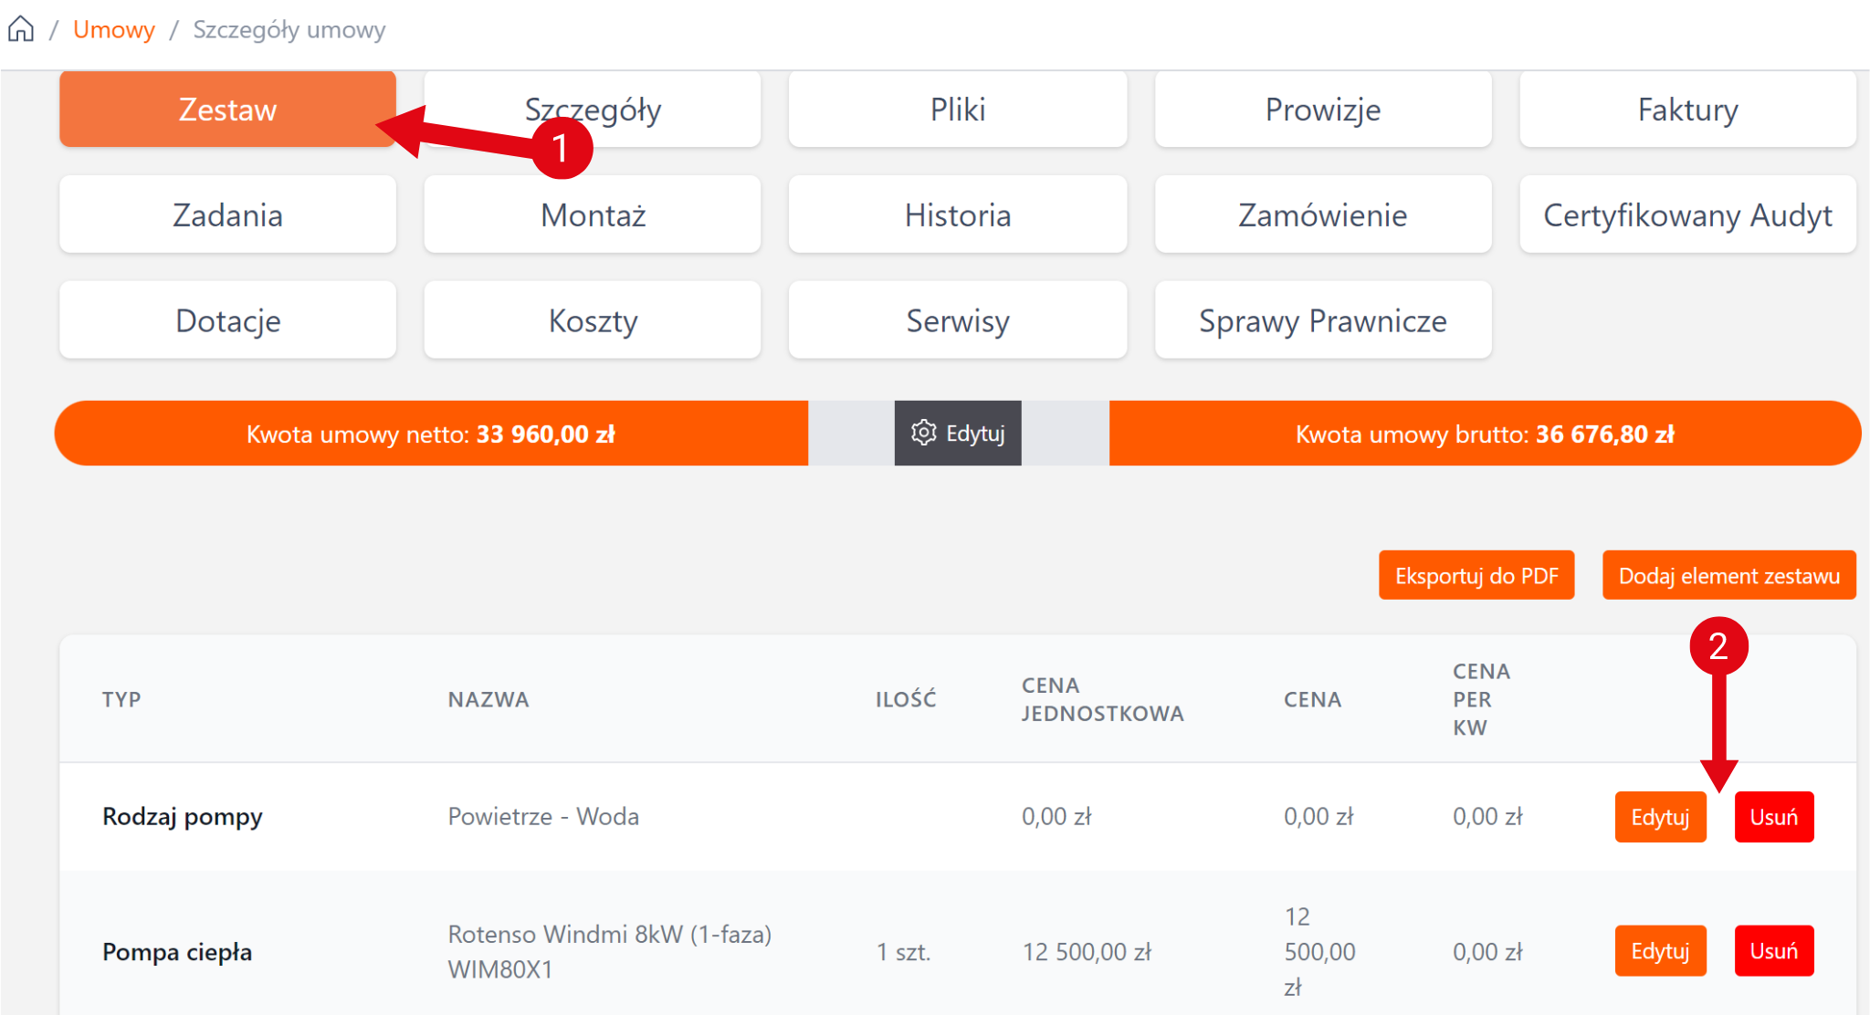Switch to the Koszty tab

pos(593,321)
